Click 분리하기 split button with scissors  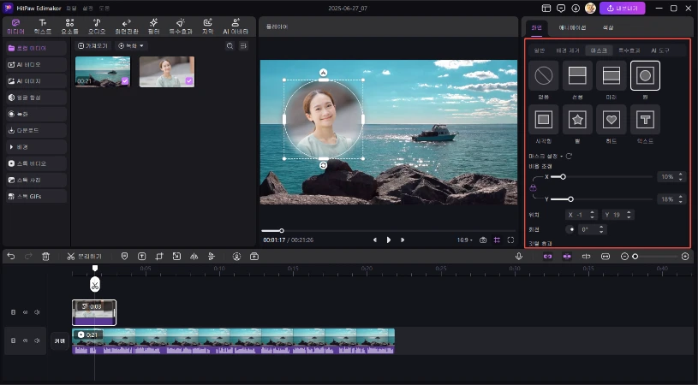click(84, 257)
